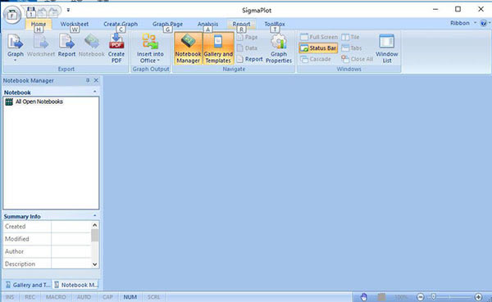Click the Report button in Navigate group

250,59
